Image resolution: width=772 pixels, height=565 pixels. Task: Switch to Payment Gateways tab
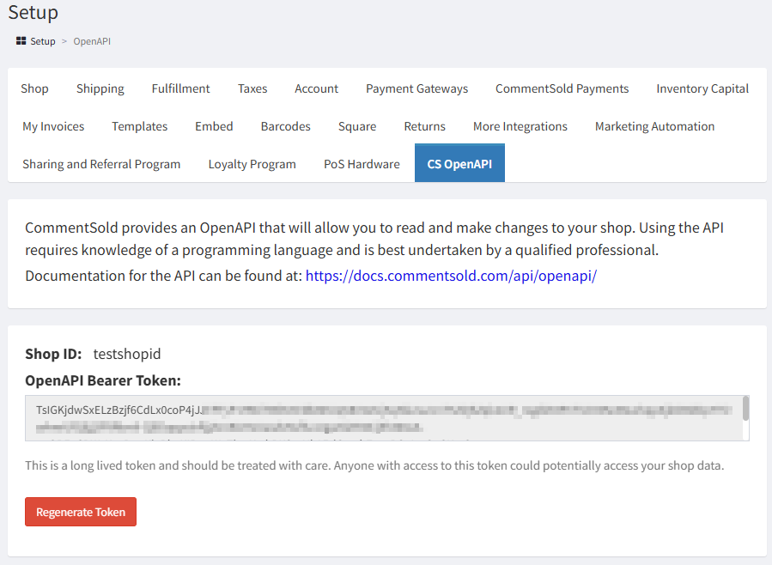point(417,88)
